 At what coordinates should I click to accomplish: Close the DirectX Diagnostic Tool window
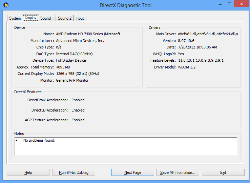(242, 4)
